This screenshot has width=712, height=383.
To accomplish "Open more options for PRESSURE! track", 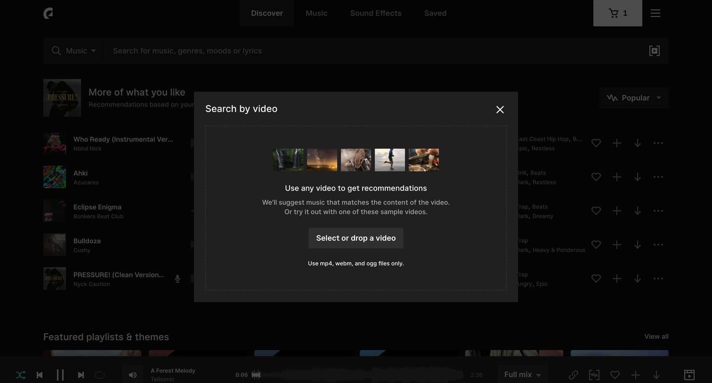I will point(658,279).
